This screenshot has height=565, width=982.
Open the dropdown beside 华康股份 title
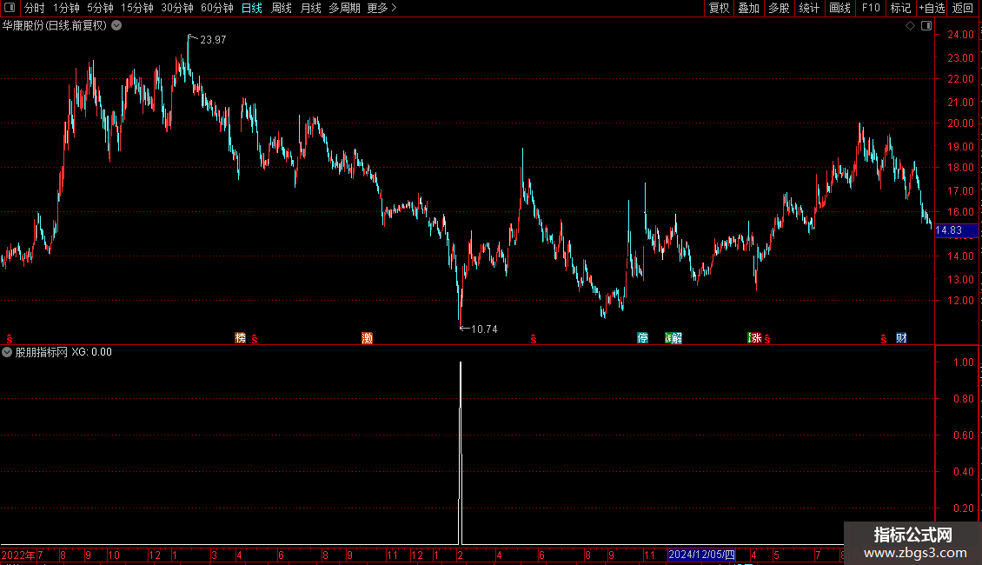tap(116, 26)
